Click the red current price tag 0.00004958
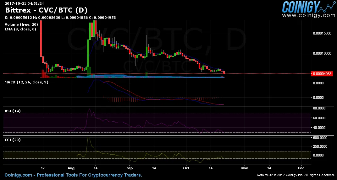337x180 pixels. pyautogui.click(x=322, y=74)
